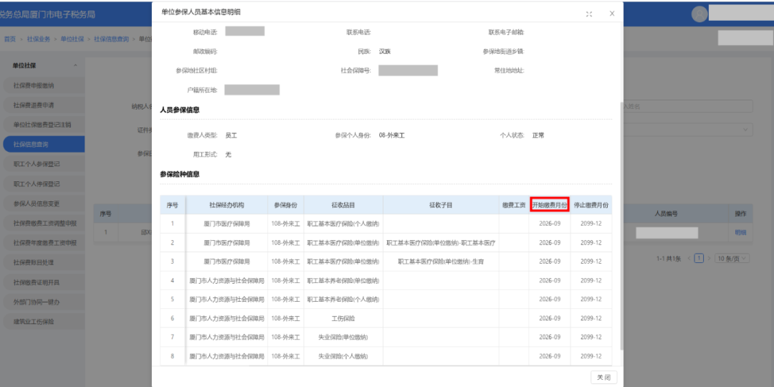Image resolution: width=774 pixels, height=387 pixels.
Task: Click the 缴费工资 column header
Action: (514, 204)
